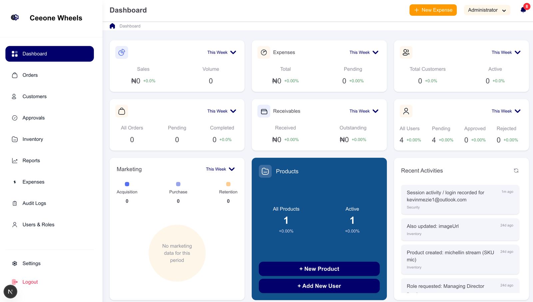Click the All Orders bag card icon

[x=122, y=111]
